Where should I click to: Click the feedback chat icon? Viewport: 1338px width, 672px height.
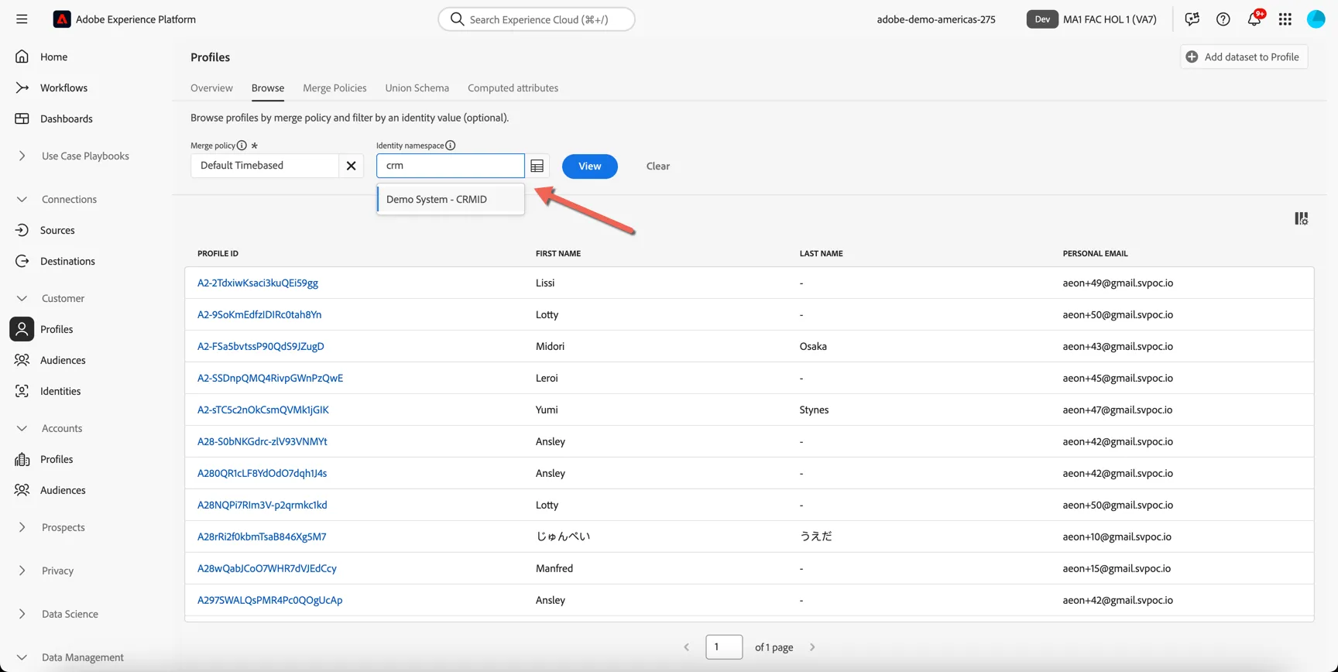tap(1192, 19)
